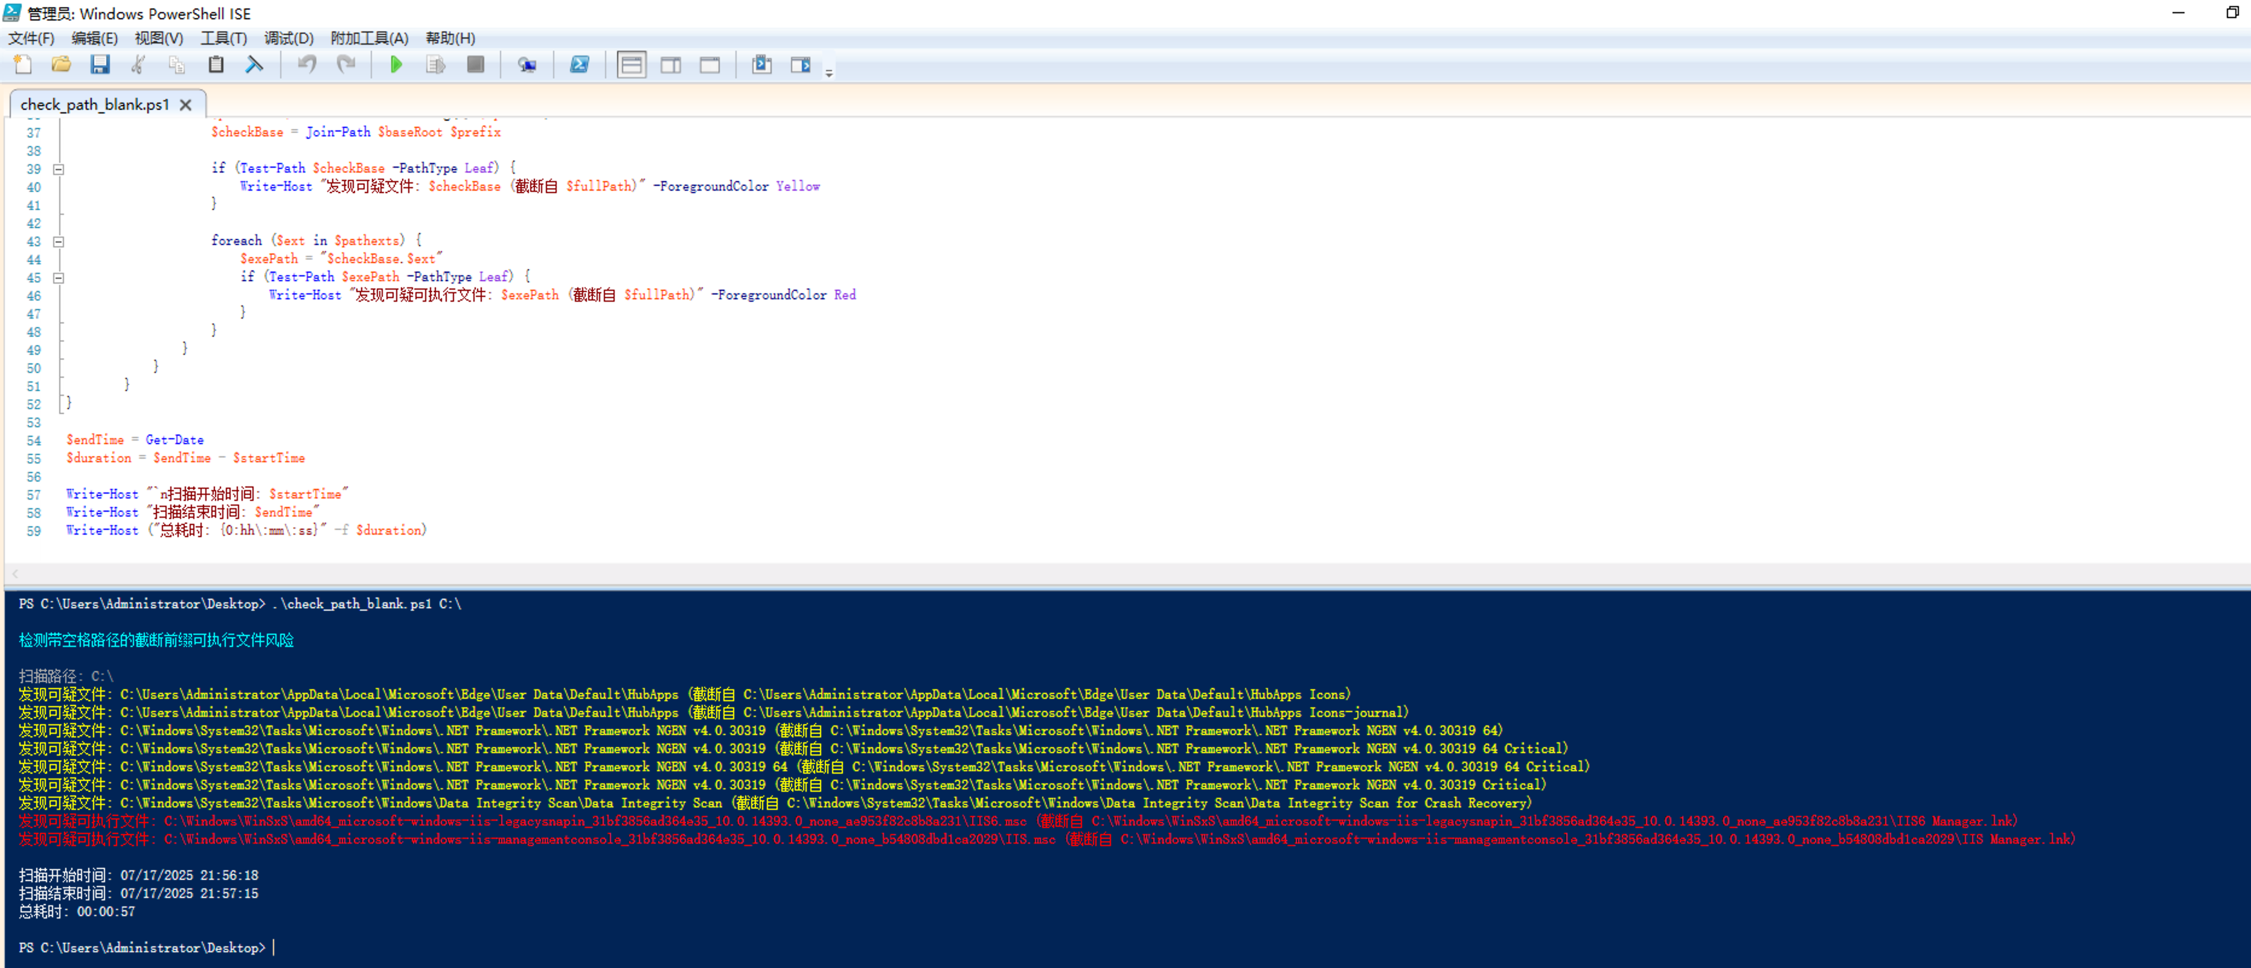Open the 调试(D) menu
Image resolution: width=2251 pixels, height=968 pixels.
coord(289,37)
